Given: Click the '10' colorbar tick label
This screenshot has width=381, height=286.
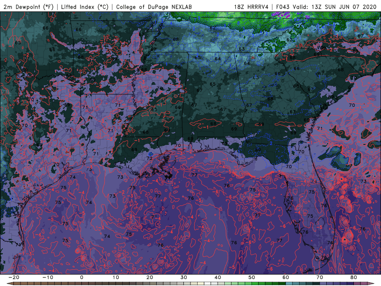Looking at the screenshot, I should [x=116, y=277].
